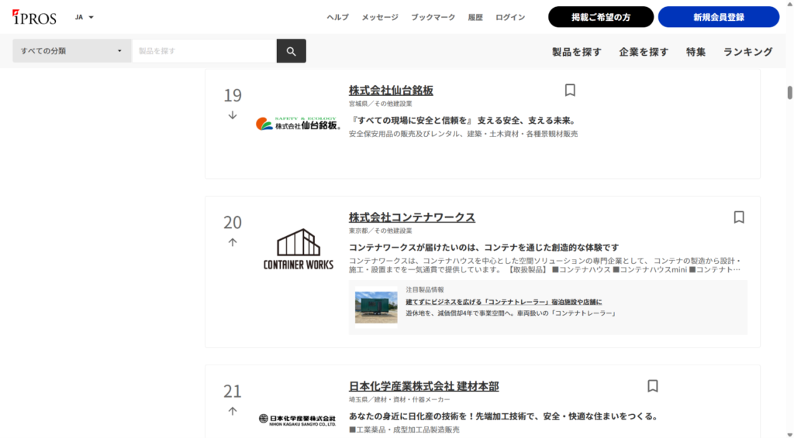Click 埼玉県／建材・資材・什器メーカー text
Image resolution: width=794 pixels, height=438 pixels.
pos(399,399)
